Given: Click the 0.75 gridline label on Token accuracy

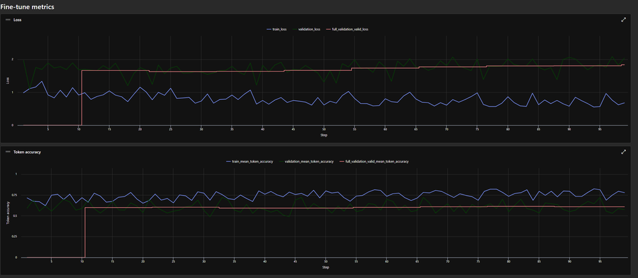Looking at the screenshot, I should click(x=13, y=195).
